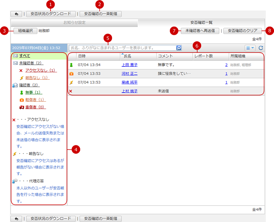Sort by 日時 column header
274x222 pixels.
98,56
